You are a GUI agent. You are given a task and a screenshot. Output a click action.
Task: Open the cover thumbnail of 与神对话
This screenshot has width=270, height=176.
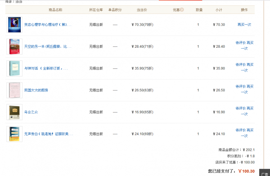tap(14, 68)
